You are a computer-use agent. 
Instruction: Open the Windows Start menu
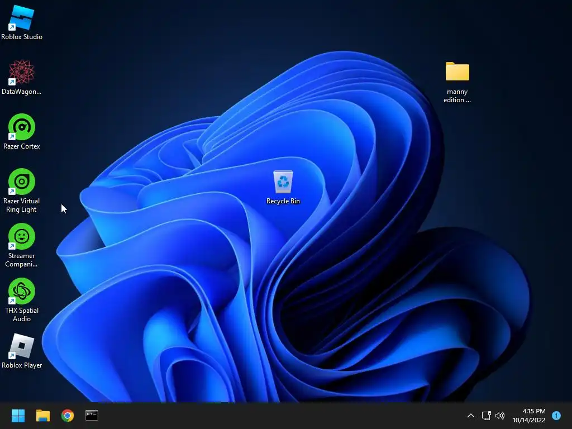point(18,416)
